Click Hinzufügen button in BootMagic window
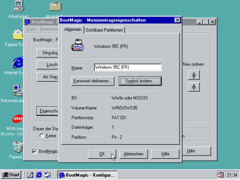This screenshot has width=240, height=180. coord(47,53)
